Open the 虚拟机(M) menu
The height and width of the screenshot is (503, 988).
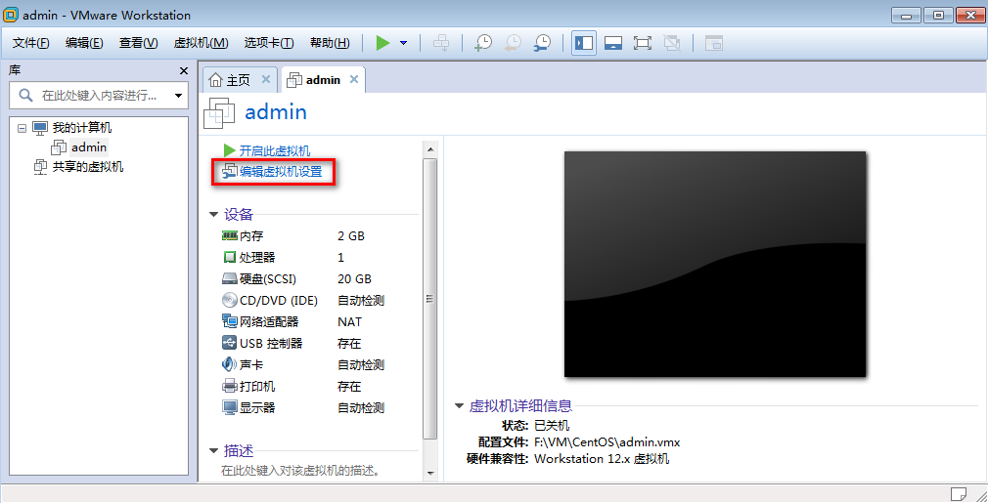click(x=201, y=43)
